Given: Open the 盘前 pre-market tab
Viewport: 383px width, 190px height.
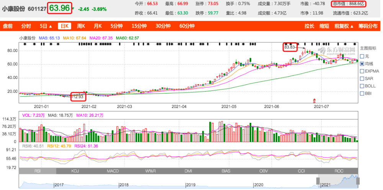Looking at the screenshot, I should tap(8, 26).
